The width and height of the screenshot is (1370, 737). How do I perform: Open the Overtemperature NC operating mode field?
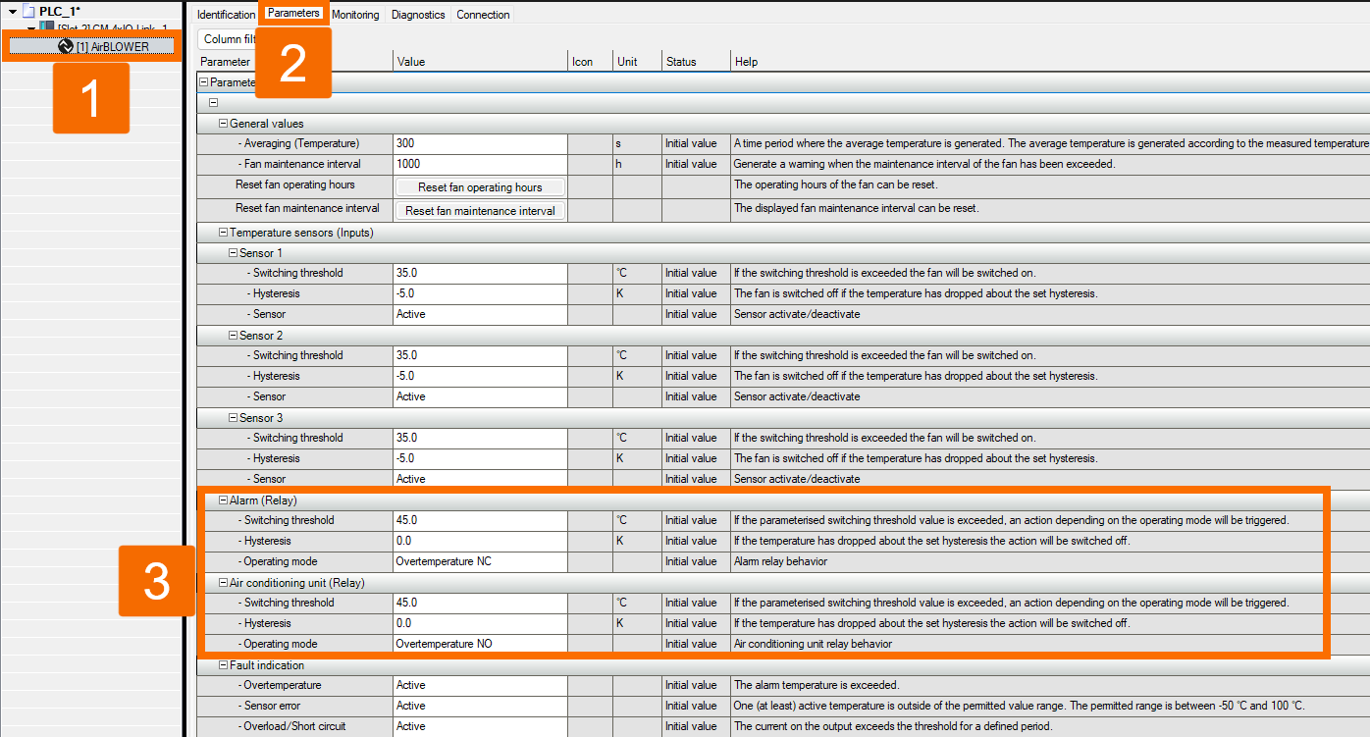480,561
